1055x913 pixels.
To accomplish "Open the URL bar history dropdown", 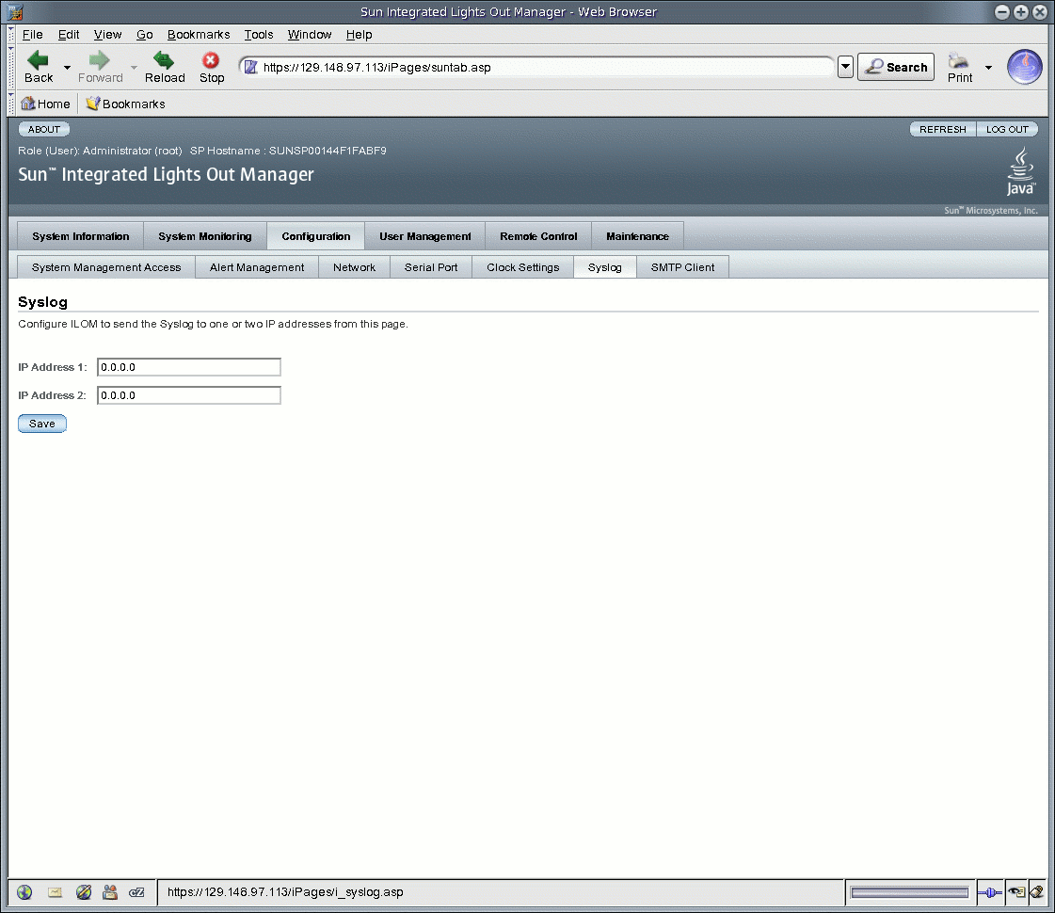I will pos(845,67).
